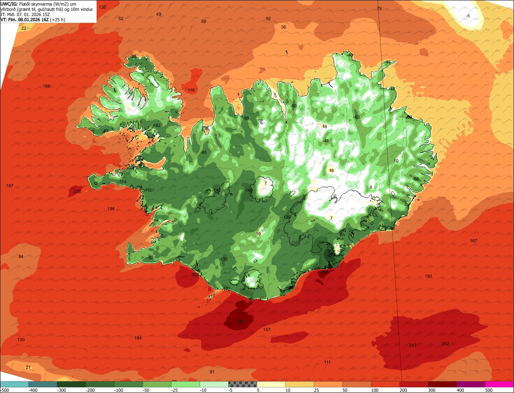Click the -500 legend label
The height and width of the screenshot is (393, 514).
click(x=4, y=390)
